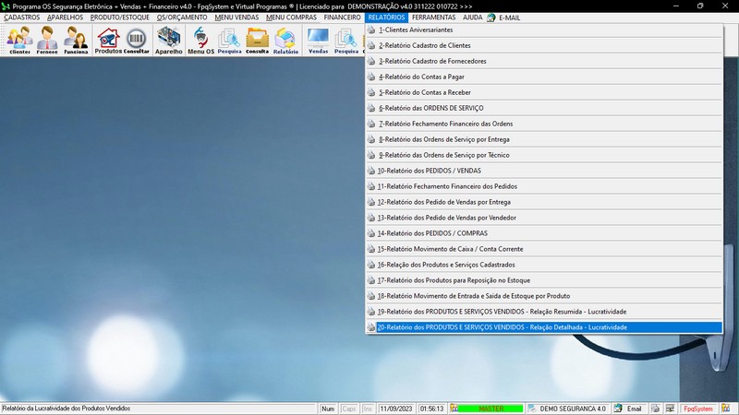The image size is (739, 415).
Task: Open 10-Relatório dos PEDIDOS / VENDAS
Action: coord(544,171)
